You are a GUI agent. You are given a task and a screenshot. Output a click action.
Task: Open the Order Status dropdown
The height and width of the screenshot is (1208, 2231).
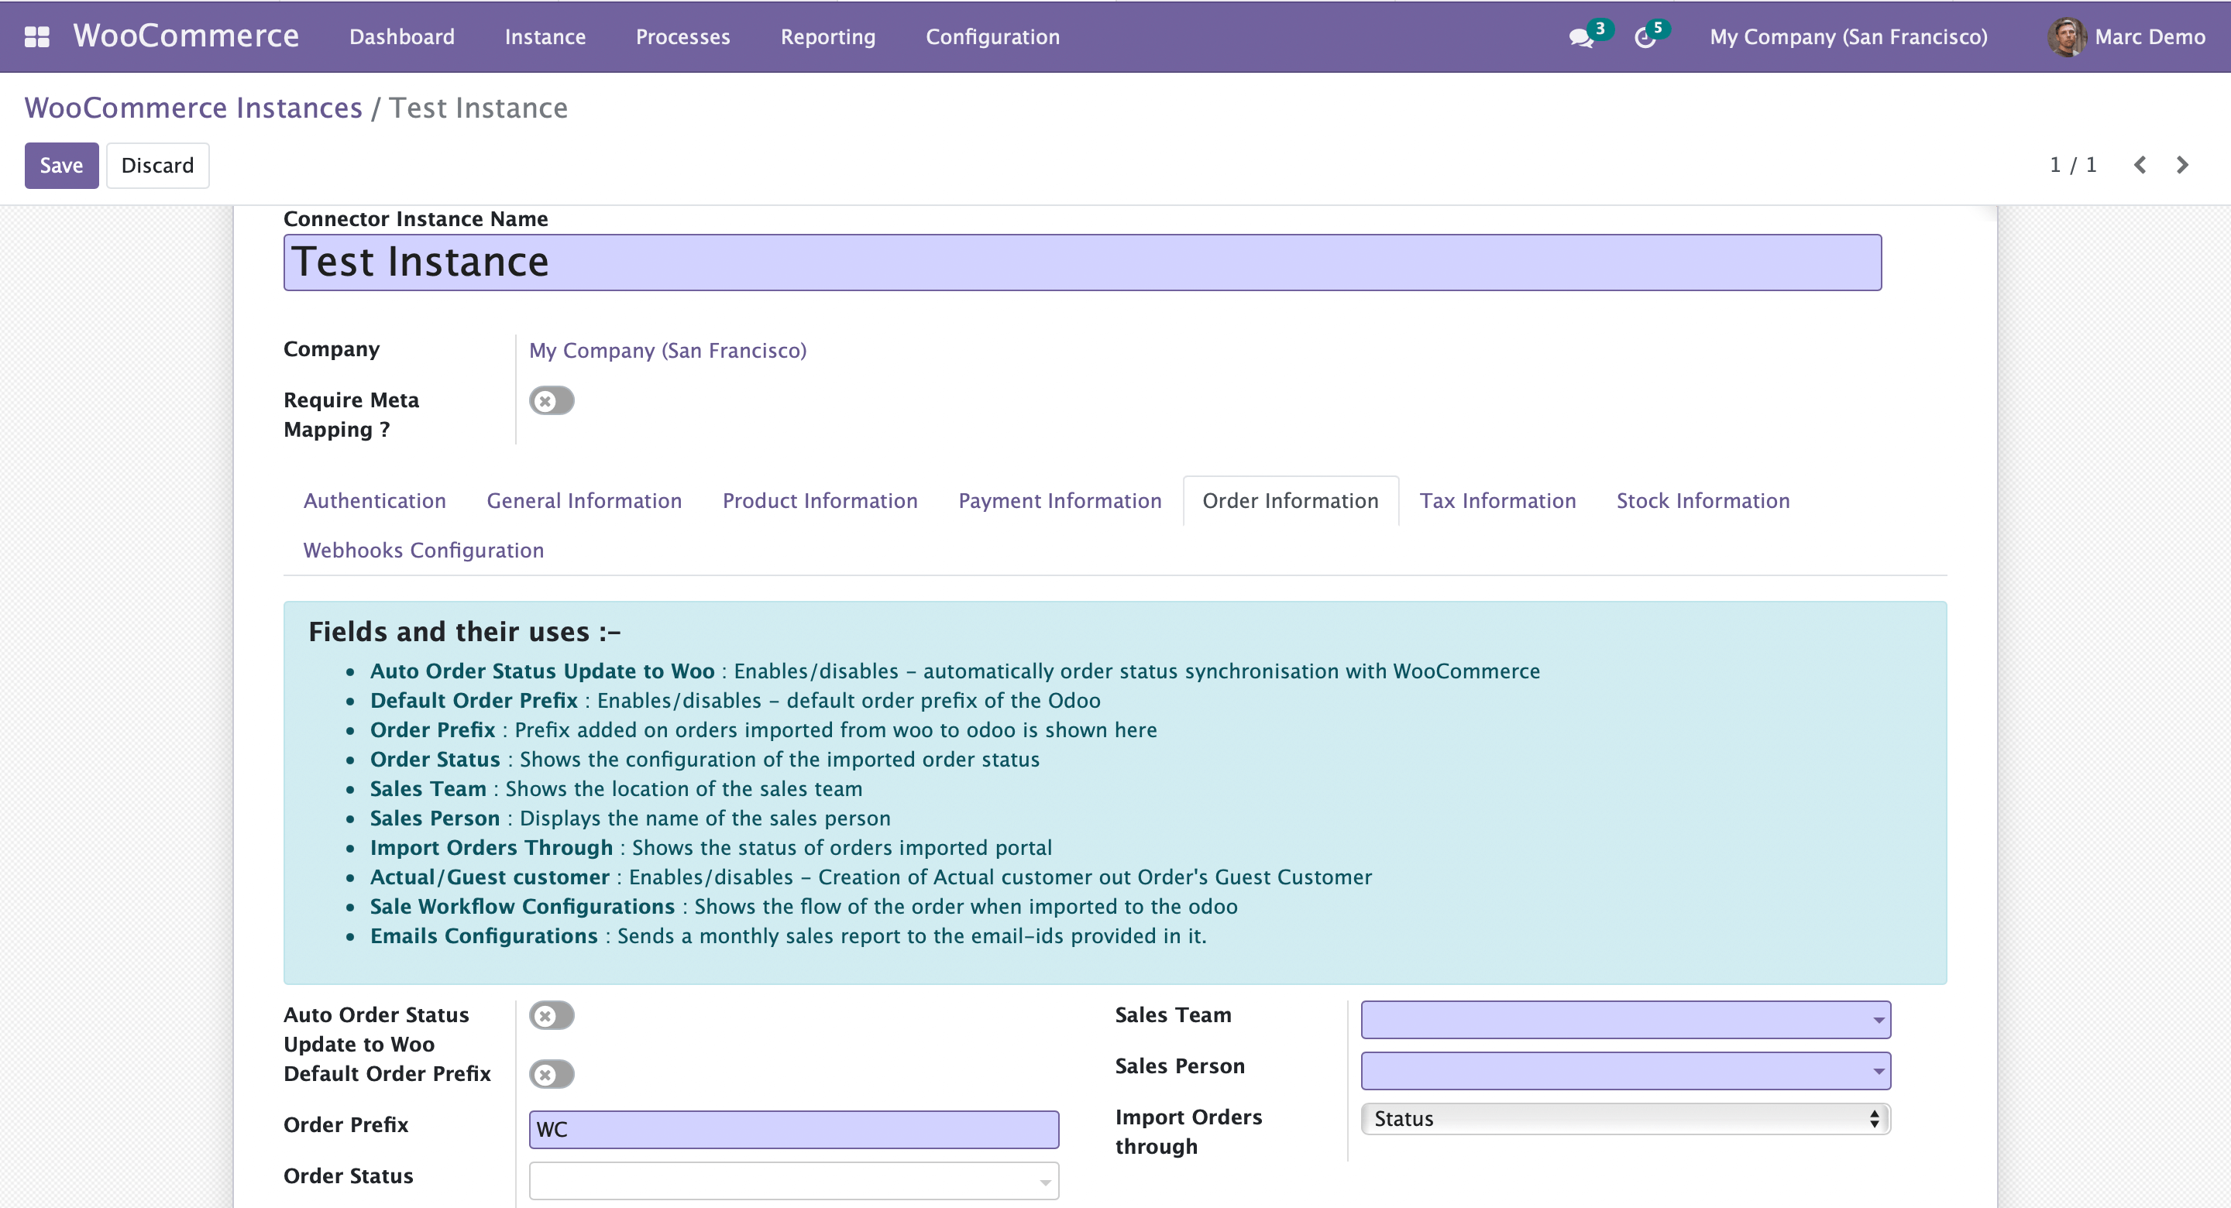pyautogui.click(x=793, y=1180)
